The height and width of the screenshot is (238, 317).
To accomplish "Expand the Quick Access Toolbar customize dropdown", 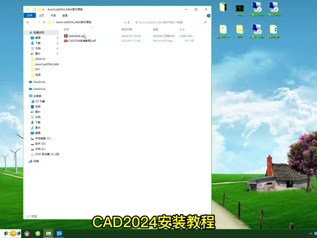I will (43, 9).
